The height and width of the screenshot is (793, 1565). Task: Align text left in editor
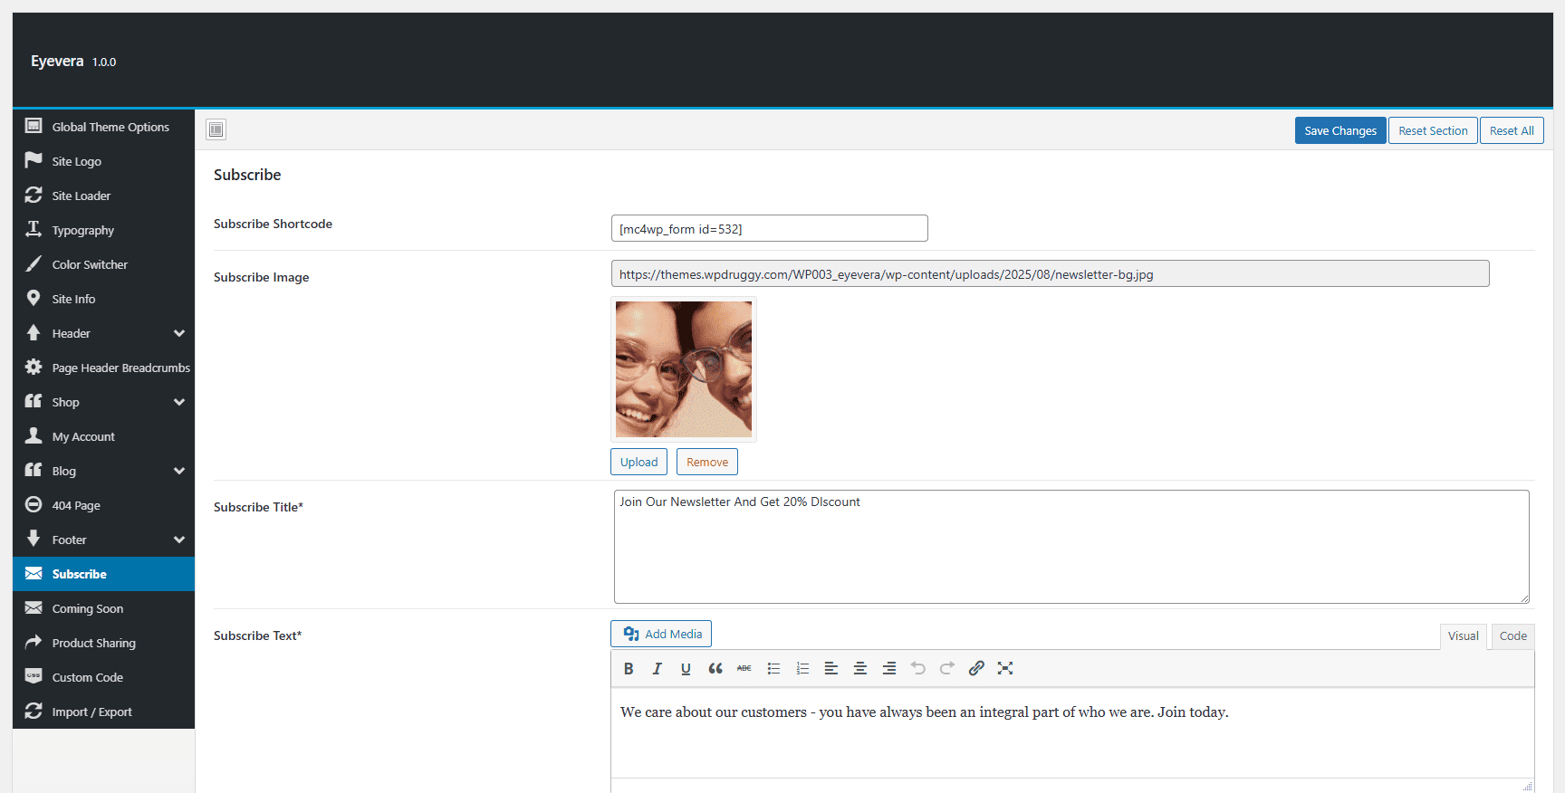[831, 668]
